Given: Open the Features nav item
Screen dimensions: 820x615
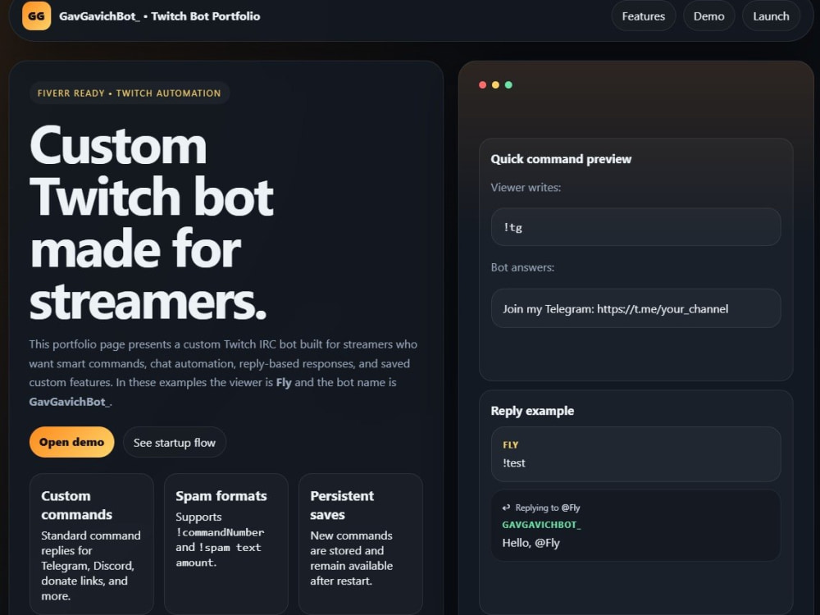Looking at the screenshot, I should click(643, 16).
